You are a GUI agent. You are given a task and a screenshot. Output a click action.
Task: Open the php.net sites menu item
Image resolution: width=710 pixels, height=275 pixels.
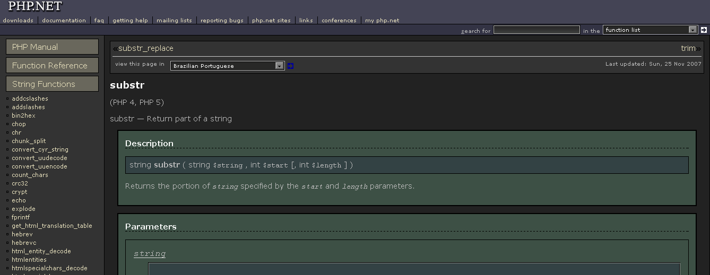[x=271, y=21]
